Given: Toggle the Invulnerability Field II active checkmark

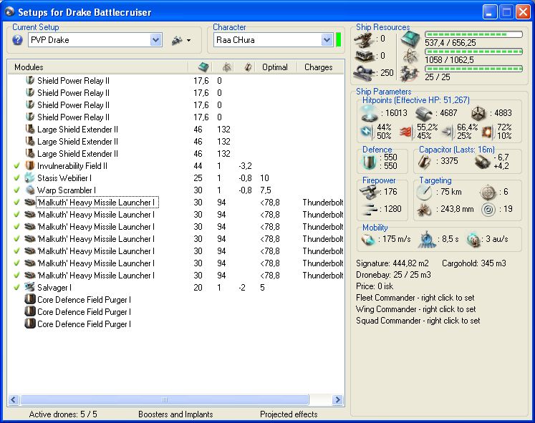Looking at the screenshot, I should (x=16, y=165).
